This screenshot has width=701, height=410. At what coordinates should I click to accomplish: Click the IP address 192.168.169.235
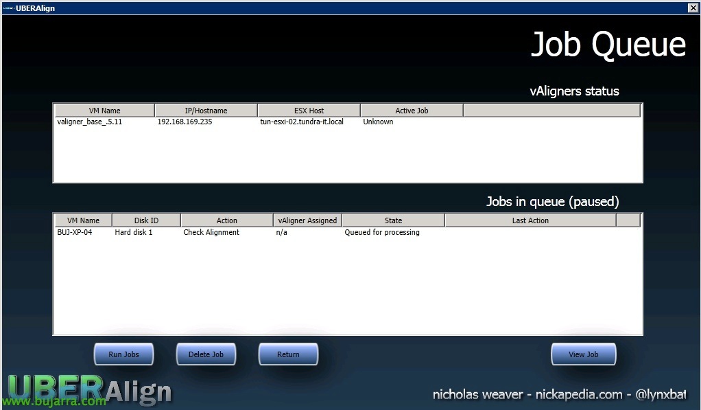point(185,122)
